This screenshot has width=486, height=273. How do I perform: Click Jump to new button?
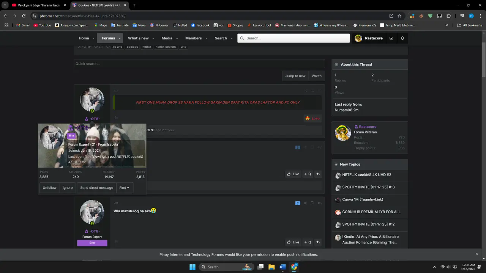pyautogui.click(x=295, y=76)
